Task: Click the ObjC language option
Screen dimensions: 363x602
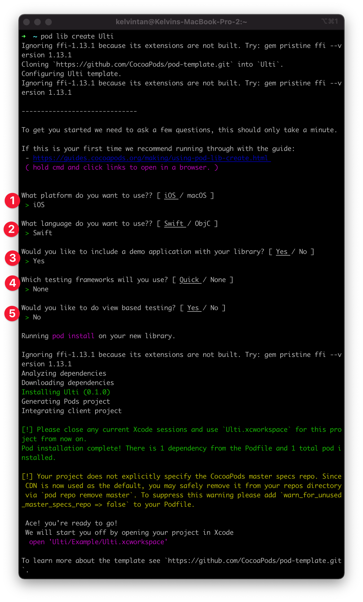Action: [202, 224]
